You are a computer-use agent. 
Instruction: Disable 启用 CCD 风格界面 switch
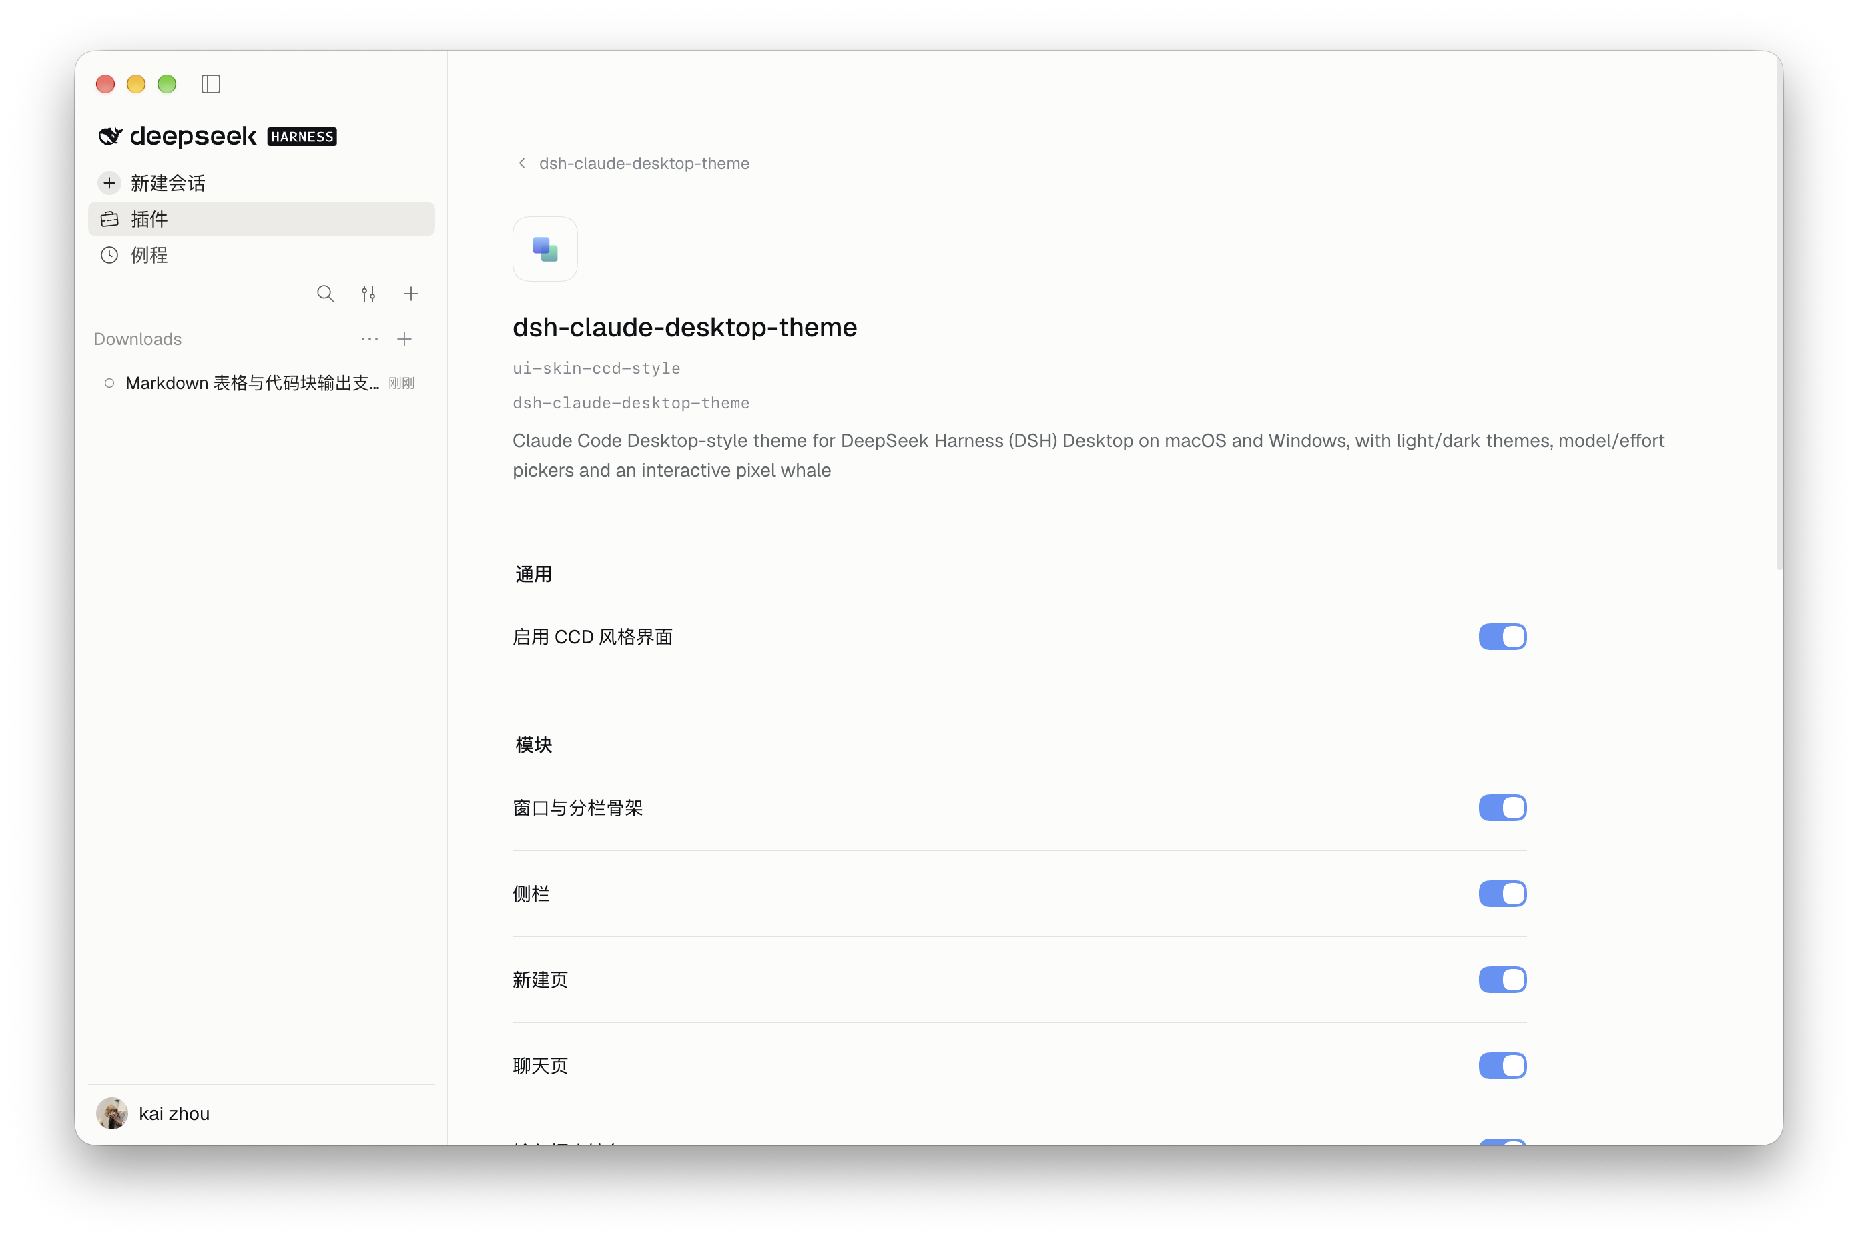point(1502,637)
